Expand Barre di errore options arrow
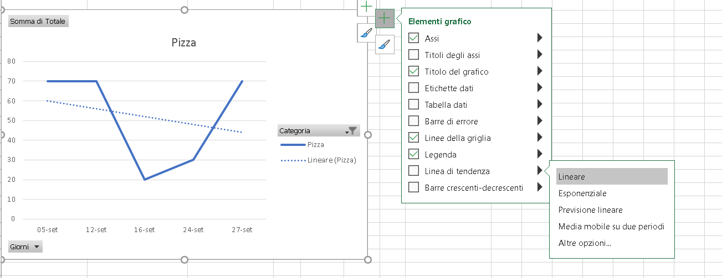Viewport: 722px width, 278px height. [x=539, y=120]
